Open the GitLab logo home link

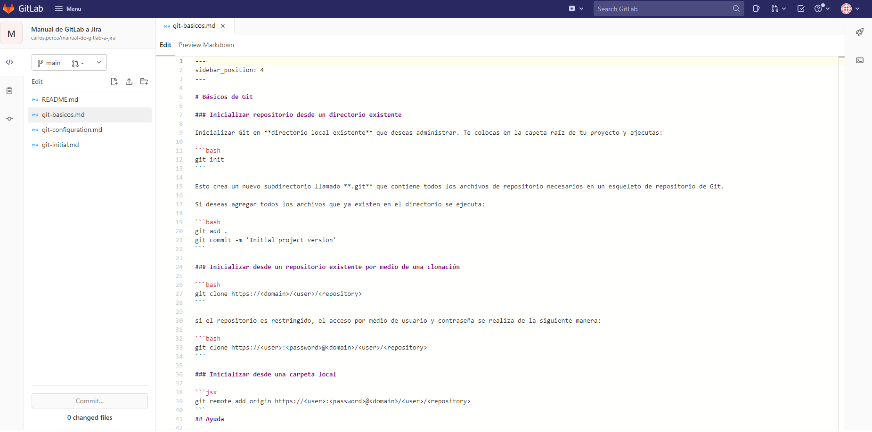[x=23, y=8]
